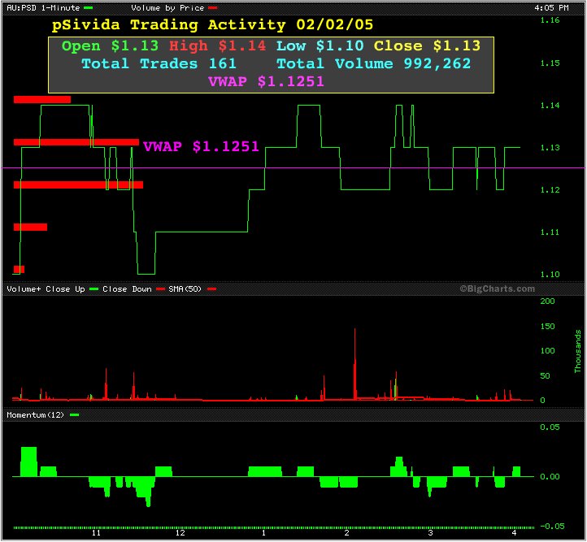Viewport: 587px width, 542px height.
Task: Click the 0.05 momentum axis label
Action: 550,427
